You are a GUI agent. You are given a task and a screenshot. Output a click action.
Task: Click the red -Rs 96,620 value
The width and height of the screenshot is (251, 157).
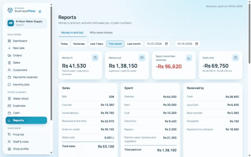pos(169,67)
